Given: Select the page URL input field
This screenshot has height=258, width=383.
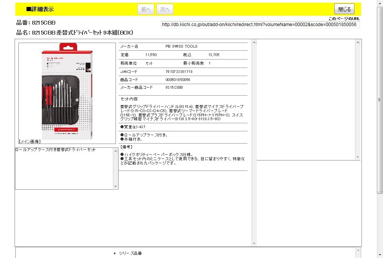Looking at the screenshot, I should [x=260, y=25].
